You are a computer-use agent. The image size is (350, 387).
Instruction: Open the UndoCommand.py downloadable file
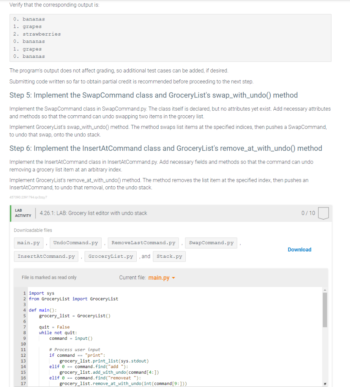tap(75, 243)
